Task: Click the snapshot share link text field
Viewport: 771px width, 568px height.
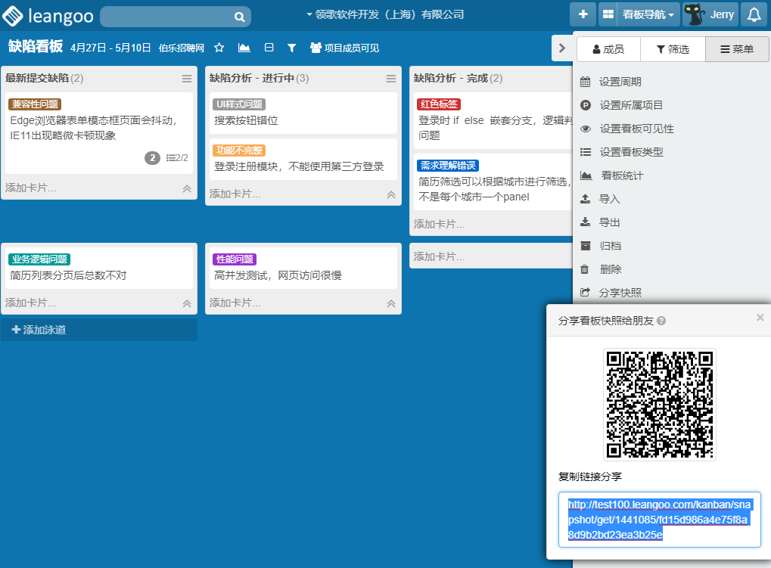Action: click(659, 520)
